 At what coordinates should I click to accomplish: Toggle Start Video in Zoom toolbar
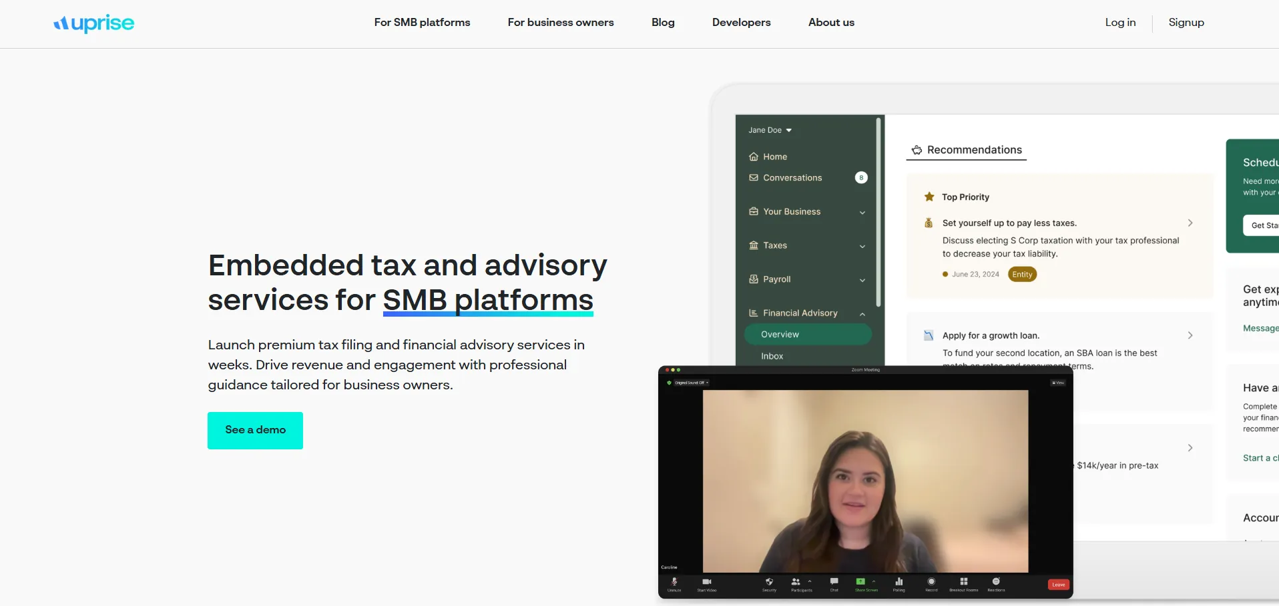pyautogui.click(x=707, y=582)
